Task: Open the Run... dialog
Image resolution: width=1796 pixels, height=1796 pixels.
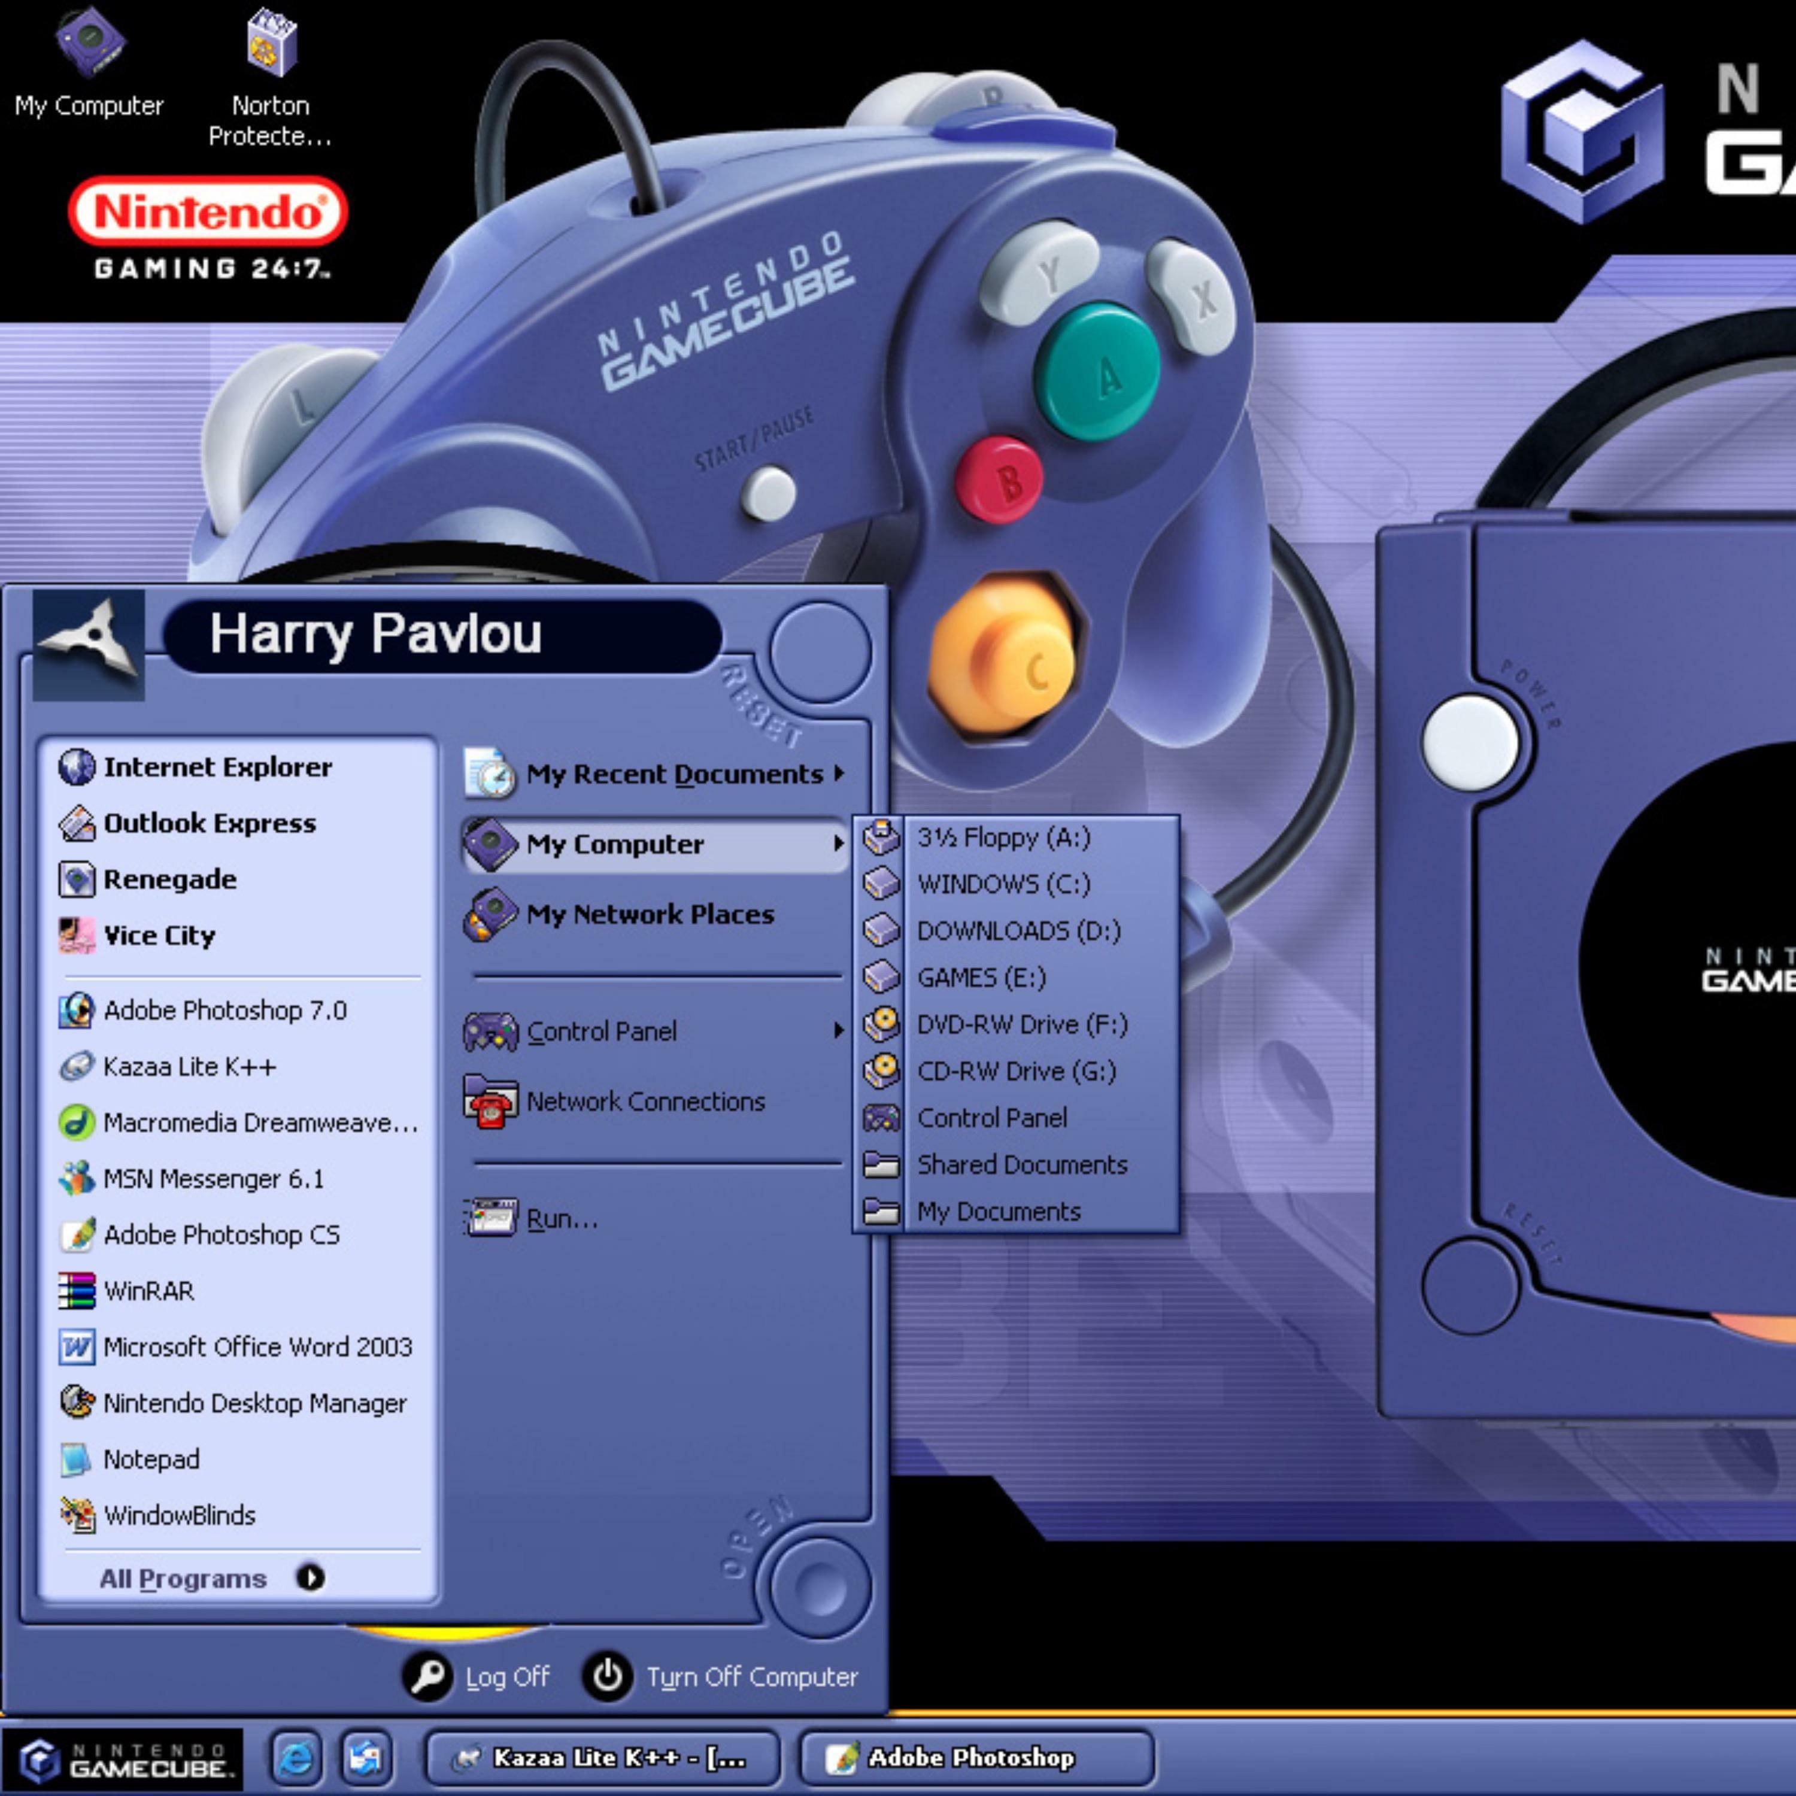Action: [x=532, y=1219]
